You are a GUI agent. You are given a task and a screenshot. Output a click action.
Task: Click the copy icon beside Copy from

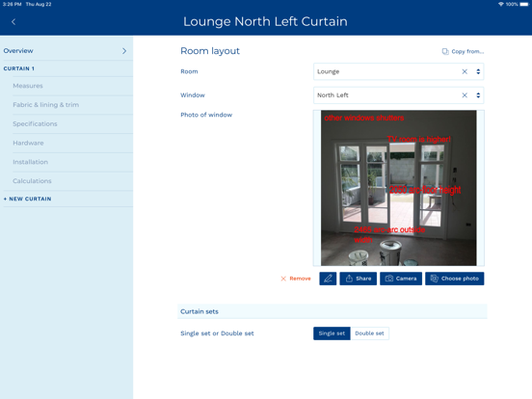click(x=445, y=52)
